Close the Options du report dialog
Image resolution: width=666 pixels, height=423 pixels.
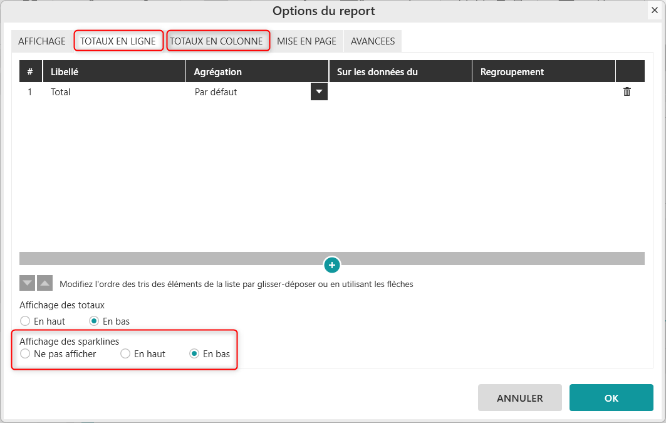click(654, 11)
